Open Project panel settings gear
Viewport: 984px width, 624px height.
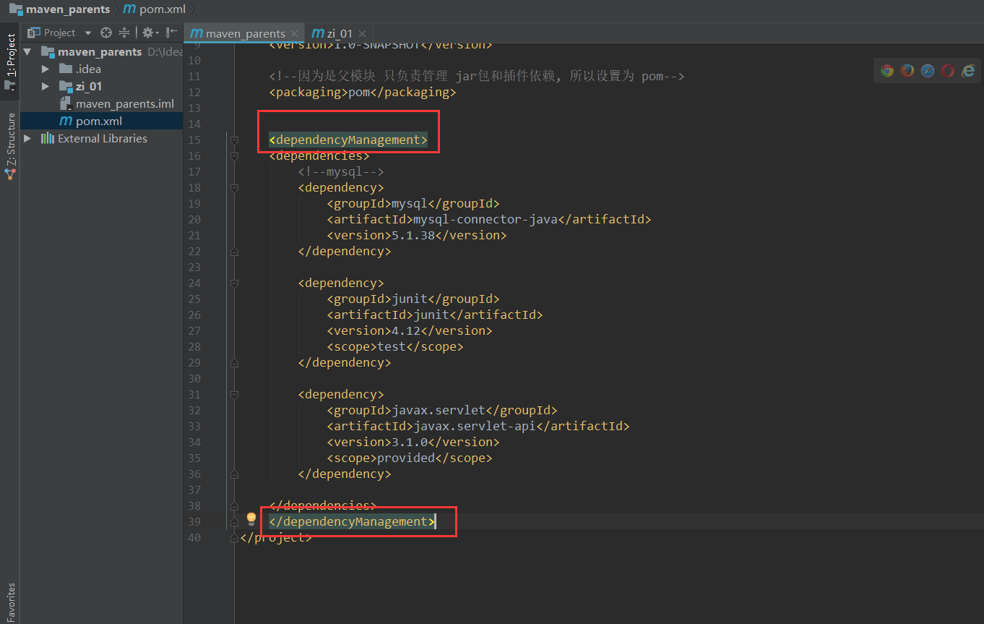[148, 33]
